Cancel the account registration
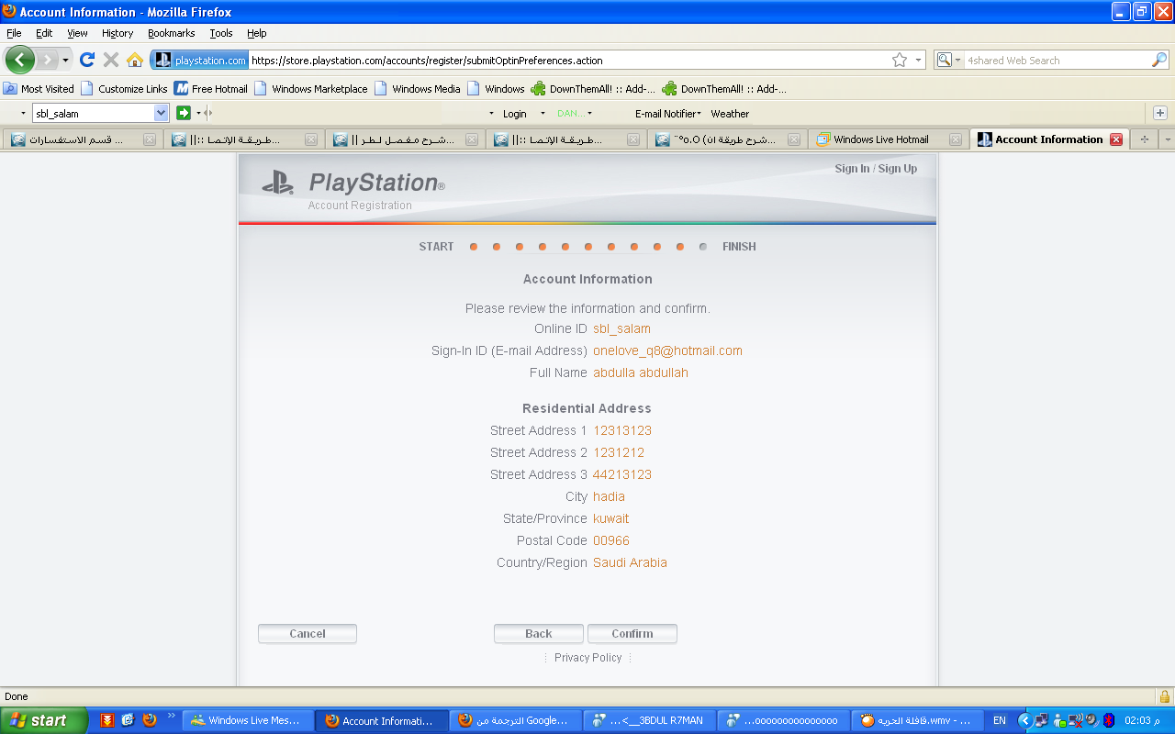 (x=308, y=634)
